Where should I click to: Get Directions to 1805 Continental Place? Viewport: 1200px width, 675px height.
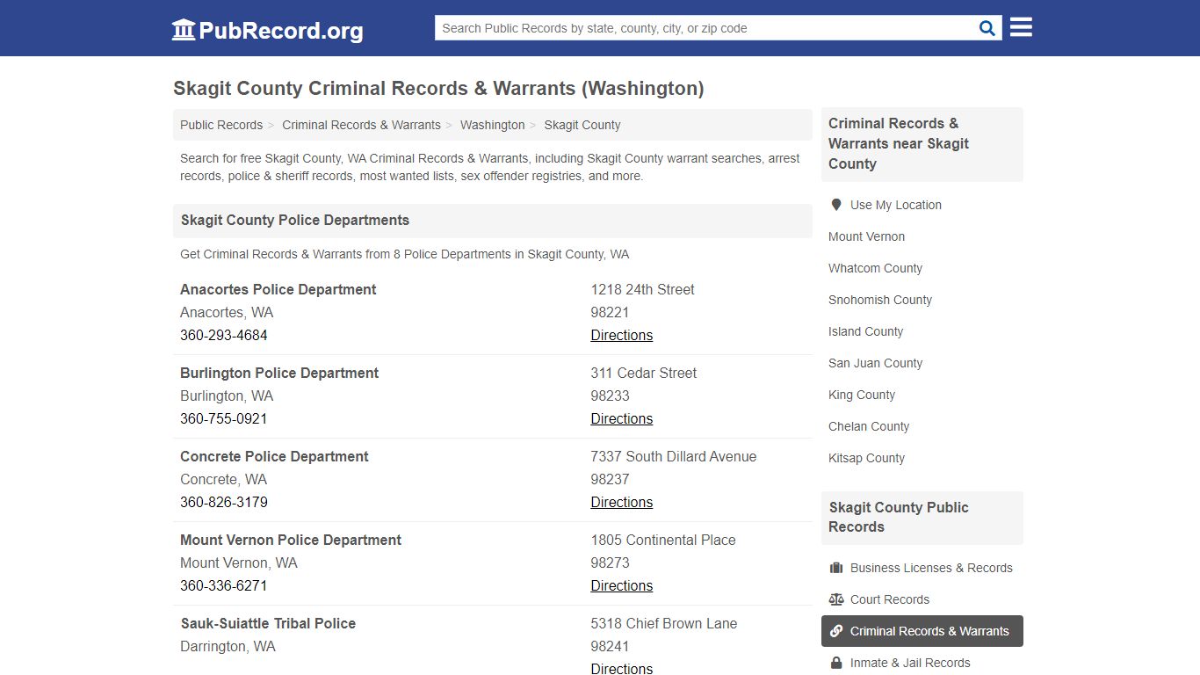(622, 585)
